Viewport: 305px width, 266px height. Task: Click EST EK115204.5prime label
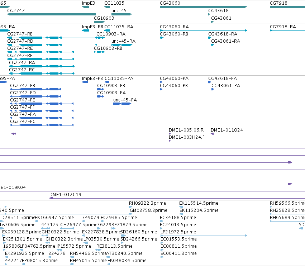(x=199, y=210)
